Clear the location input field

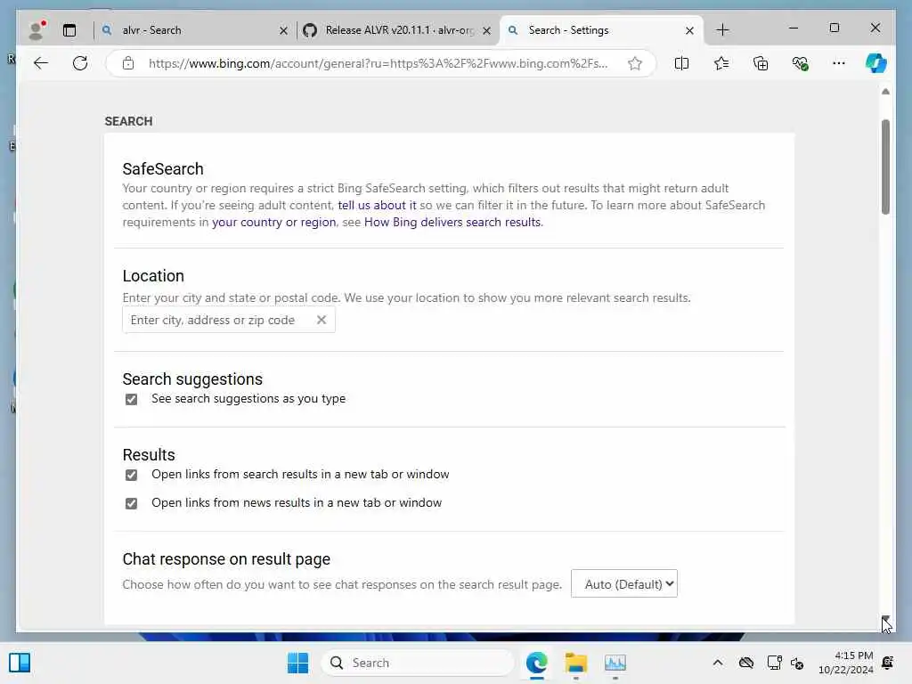pos(321,320)
